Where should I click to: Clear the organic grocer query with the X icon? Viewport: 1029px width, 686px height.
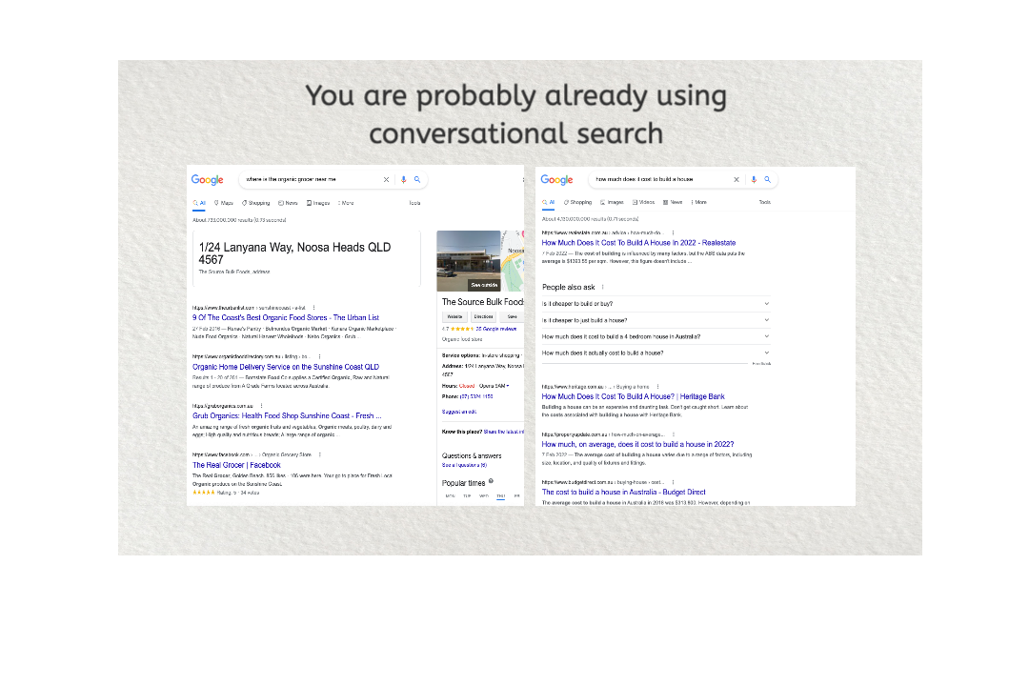[x=386, y=179]
